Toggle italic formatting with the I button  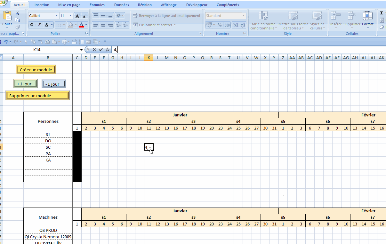39,25
